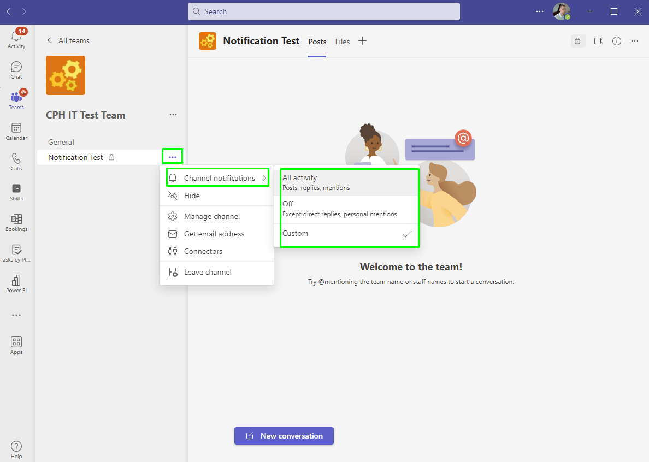Open the Power BI icon

(16, 284)
